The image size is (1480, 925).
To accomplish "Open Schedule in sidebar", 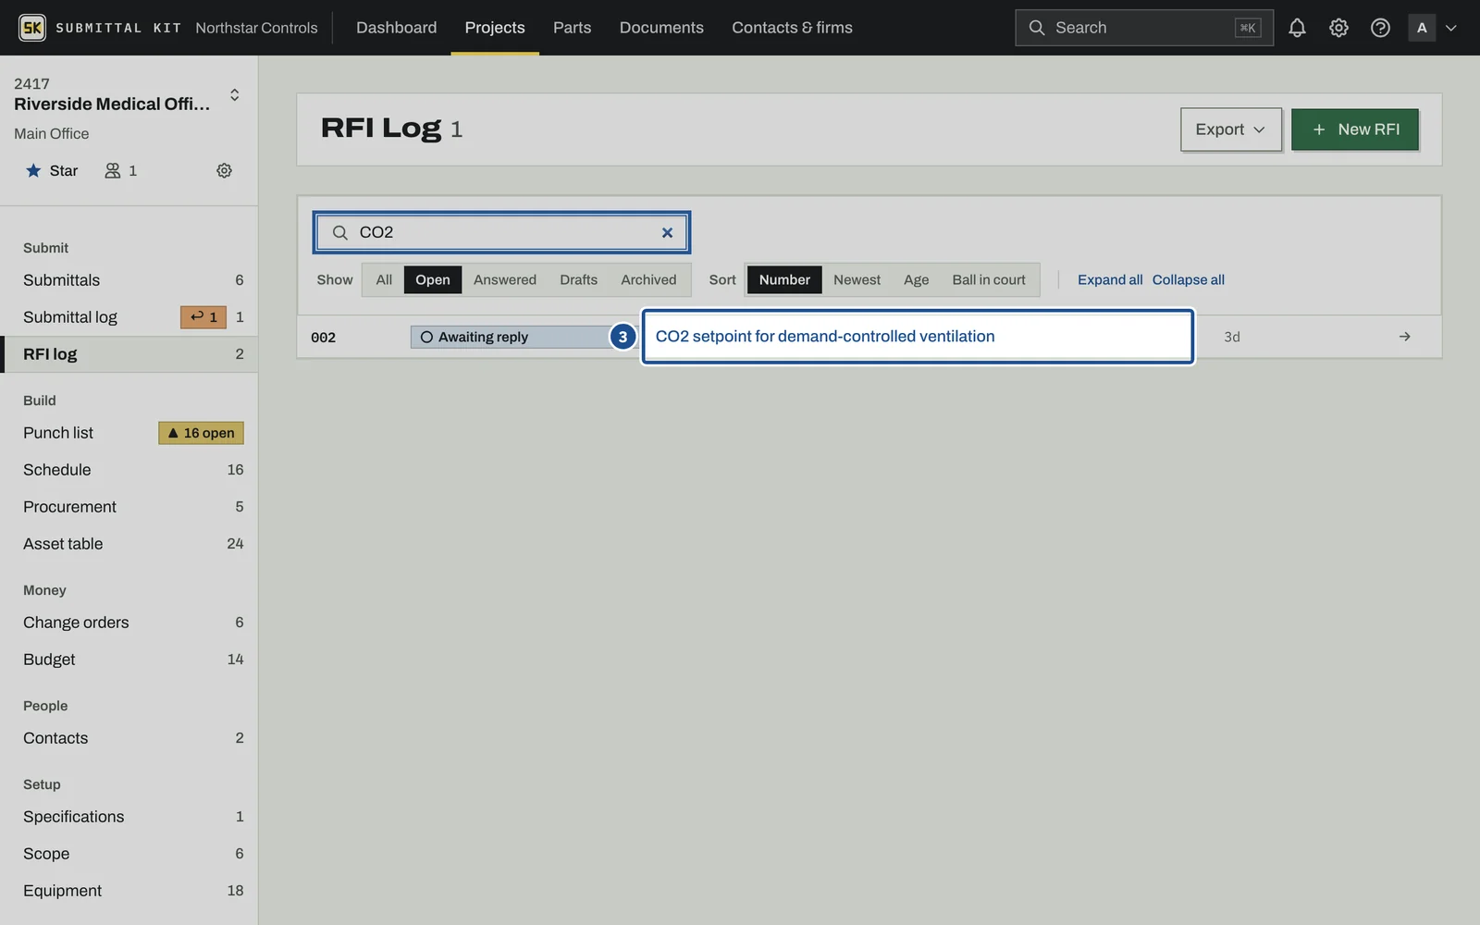I will (129, 470).
